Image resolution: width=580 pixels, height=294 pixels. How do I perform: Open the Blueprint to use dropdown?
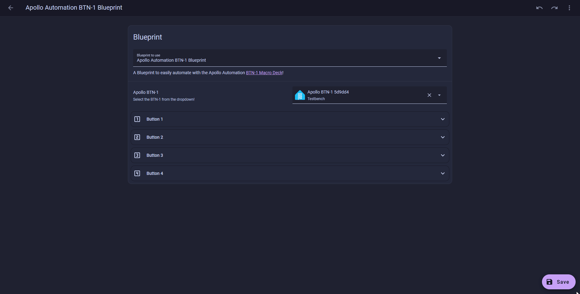(x=439, y=58)
